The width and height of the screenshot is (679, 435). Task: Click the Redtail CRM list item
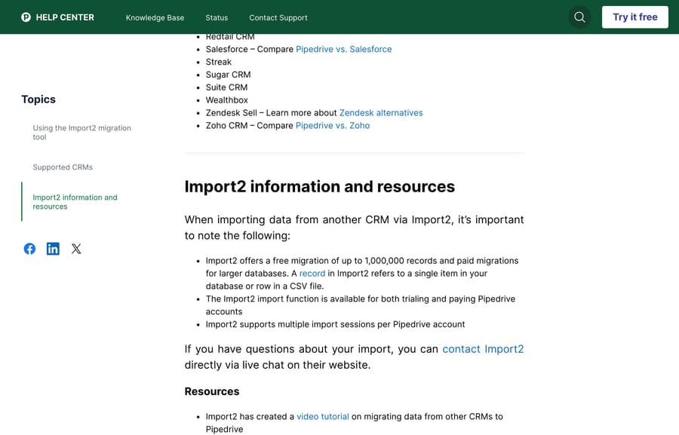(x=230, y=37)
